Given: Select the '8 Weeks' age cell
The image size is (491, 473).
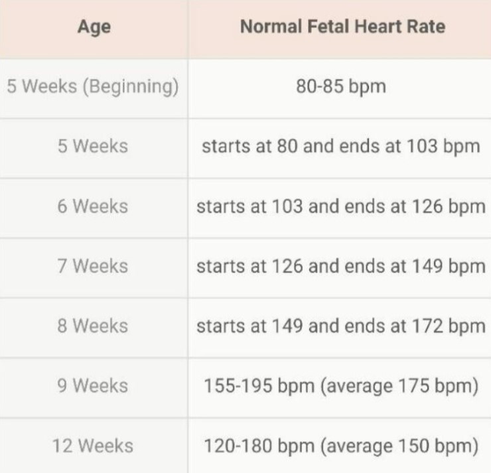Looking at the screenshot, I should tap(93, 326).
